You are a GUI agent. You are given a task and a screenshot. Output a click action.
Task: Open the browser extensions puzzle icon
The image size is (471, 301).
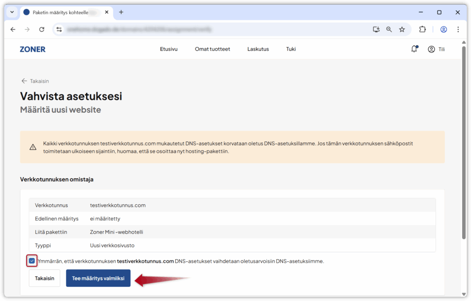coord(422,29)
